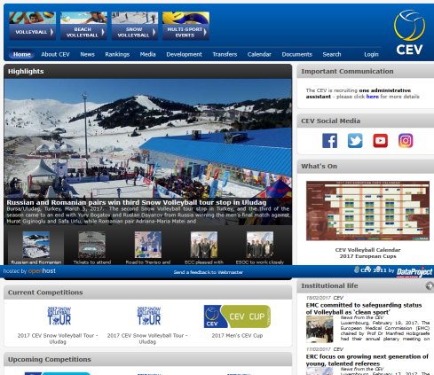The image size is (434, 375).
Task: Open the 2017 Men's CEV Cup logo
Action: 237,316
